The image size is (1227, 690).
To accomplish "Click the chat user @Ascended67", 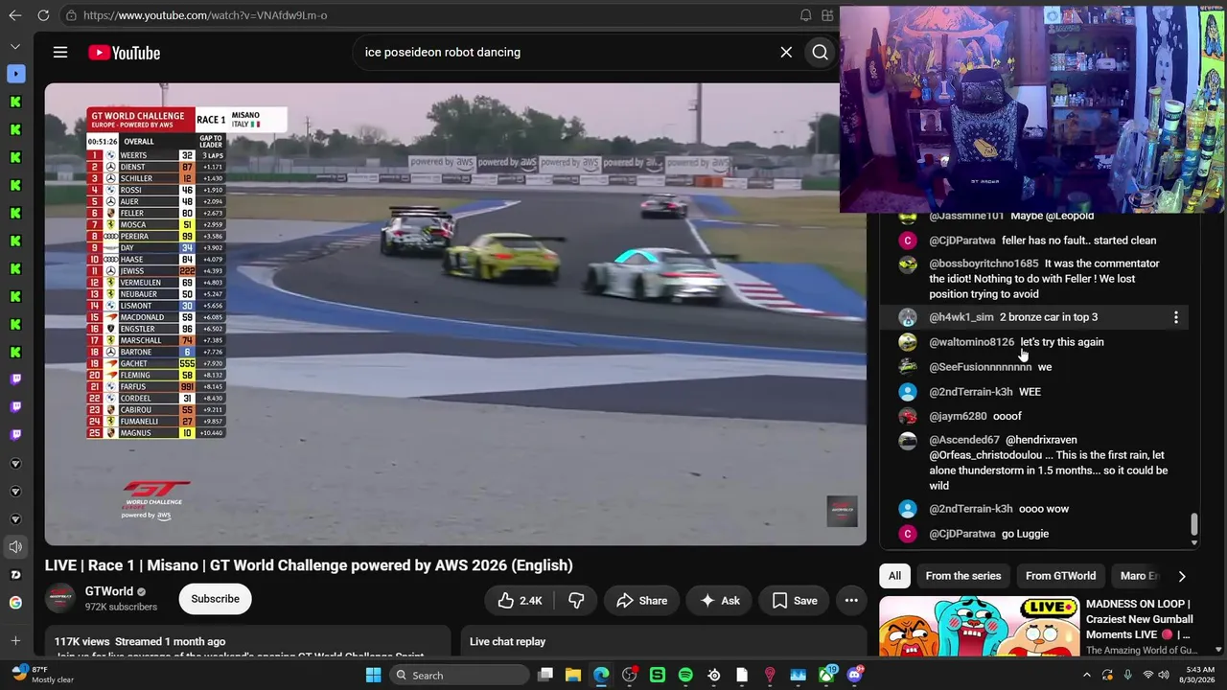I will 964,440.
